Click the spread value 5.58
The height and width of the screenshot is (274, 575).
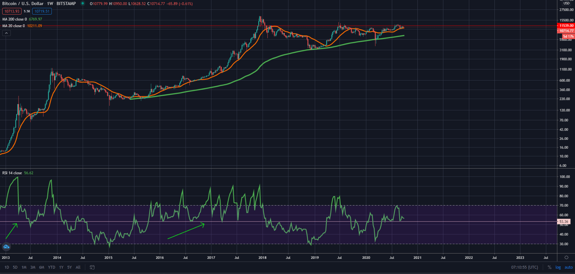27,11
